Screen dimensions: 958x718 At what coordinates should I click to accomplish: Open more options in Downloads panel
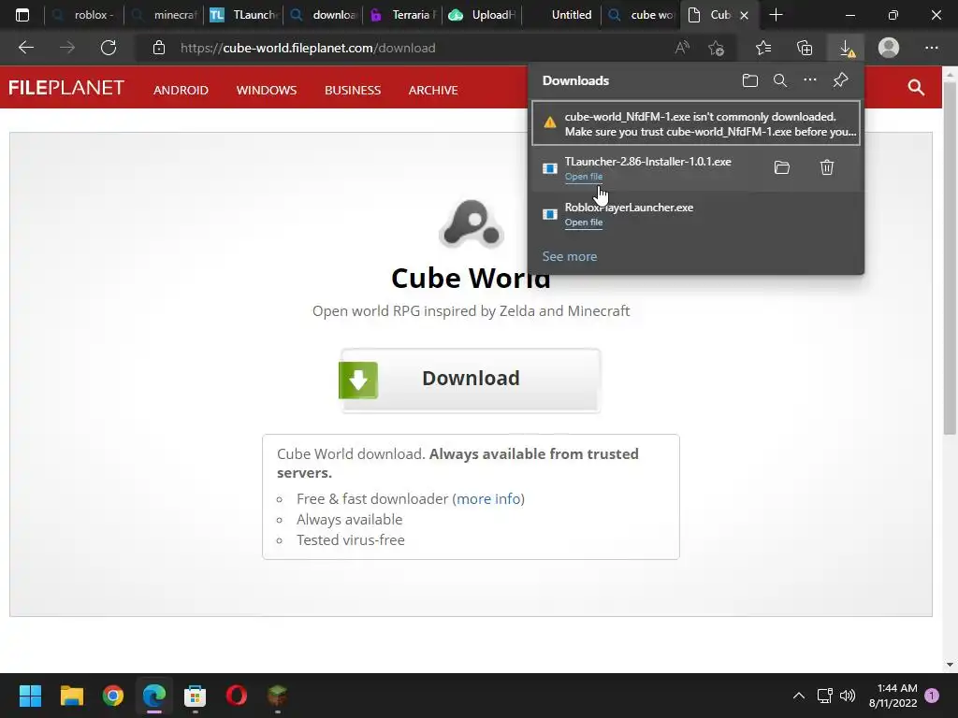click(810, 80)
